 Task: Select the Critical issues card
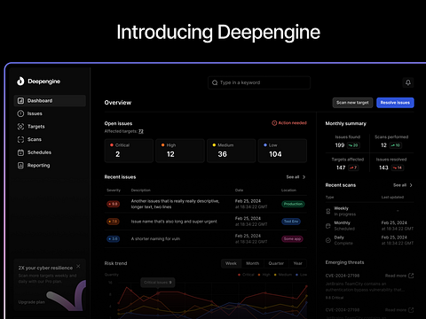[129, 151]
